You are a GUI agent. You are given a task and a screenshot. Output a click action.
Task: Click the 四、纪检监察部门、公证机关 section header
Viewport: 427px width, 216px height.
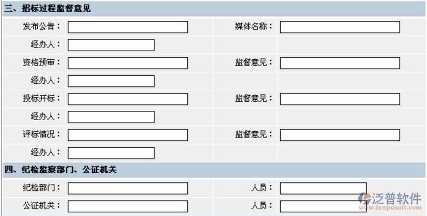[60, 170]
